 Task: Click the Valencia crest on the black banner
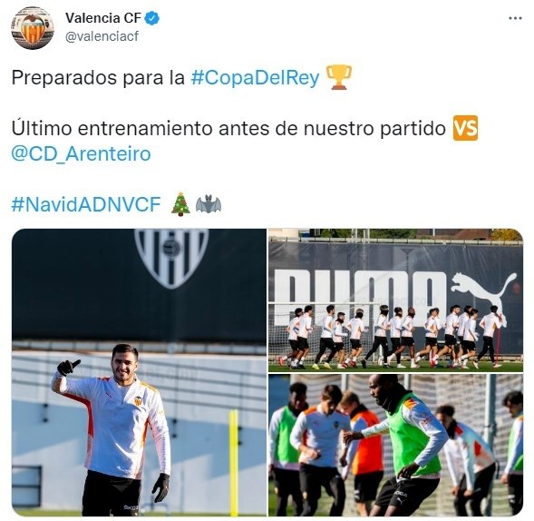tap(171, 257)
